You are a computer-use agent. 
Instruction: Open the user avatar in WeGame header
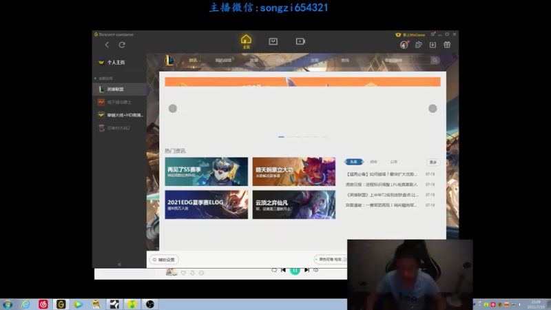404,45
